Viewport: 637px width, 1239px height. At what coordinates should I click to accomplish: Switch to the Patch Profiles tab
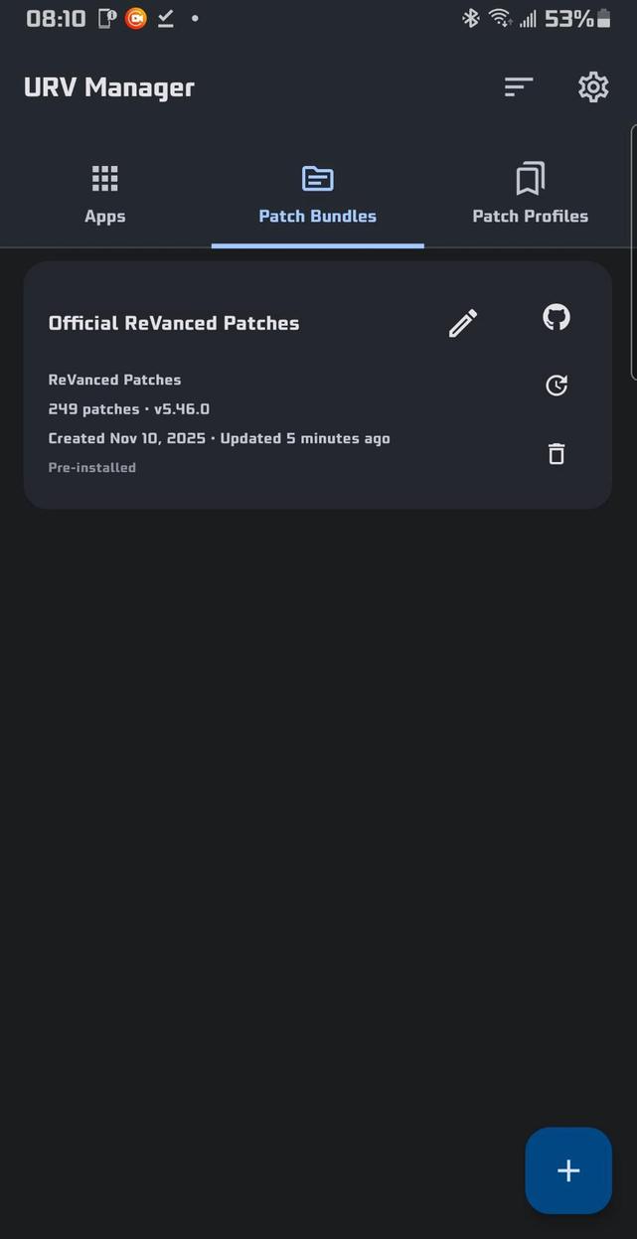530,195
